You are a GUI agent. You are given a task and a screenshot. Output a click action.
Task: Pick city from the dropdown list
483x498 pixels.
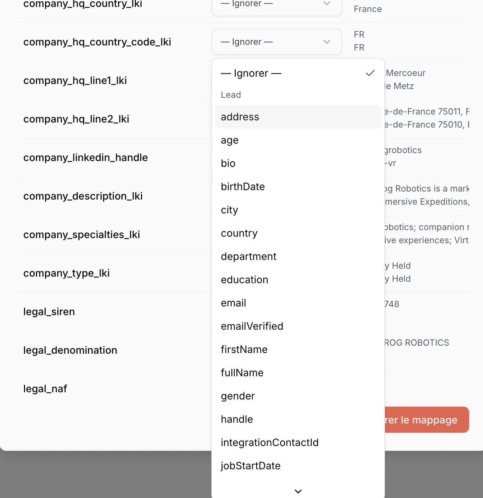tap(298, 210)
